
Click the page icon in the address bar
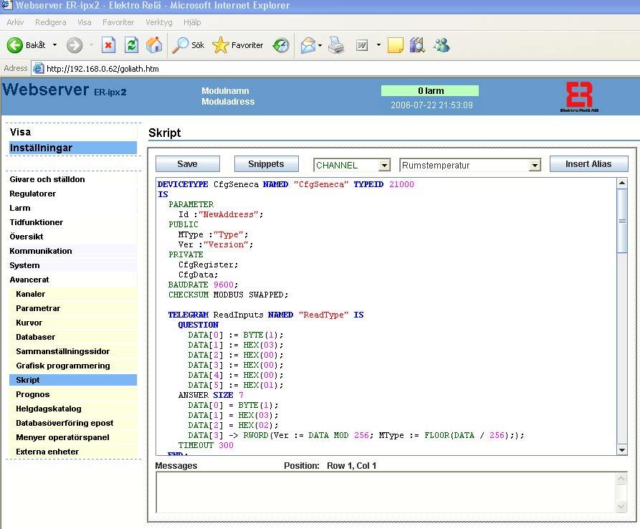click(x=39, y=68)
